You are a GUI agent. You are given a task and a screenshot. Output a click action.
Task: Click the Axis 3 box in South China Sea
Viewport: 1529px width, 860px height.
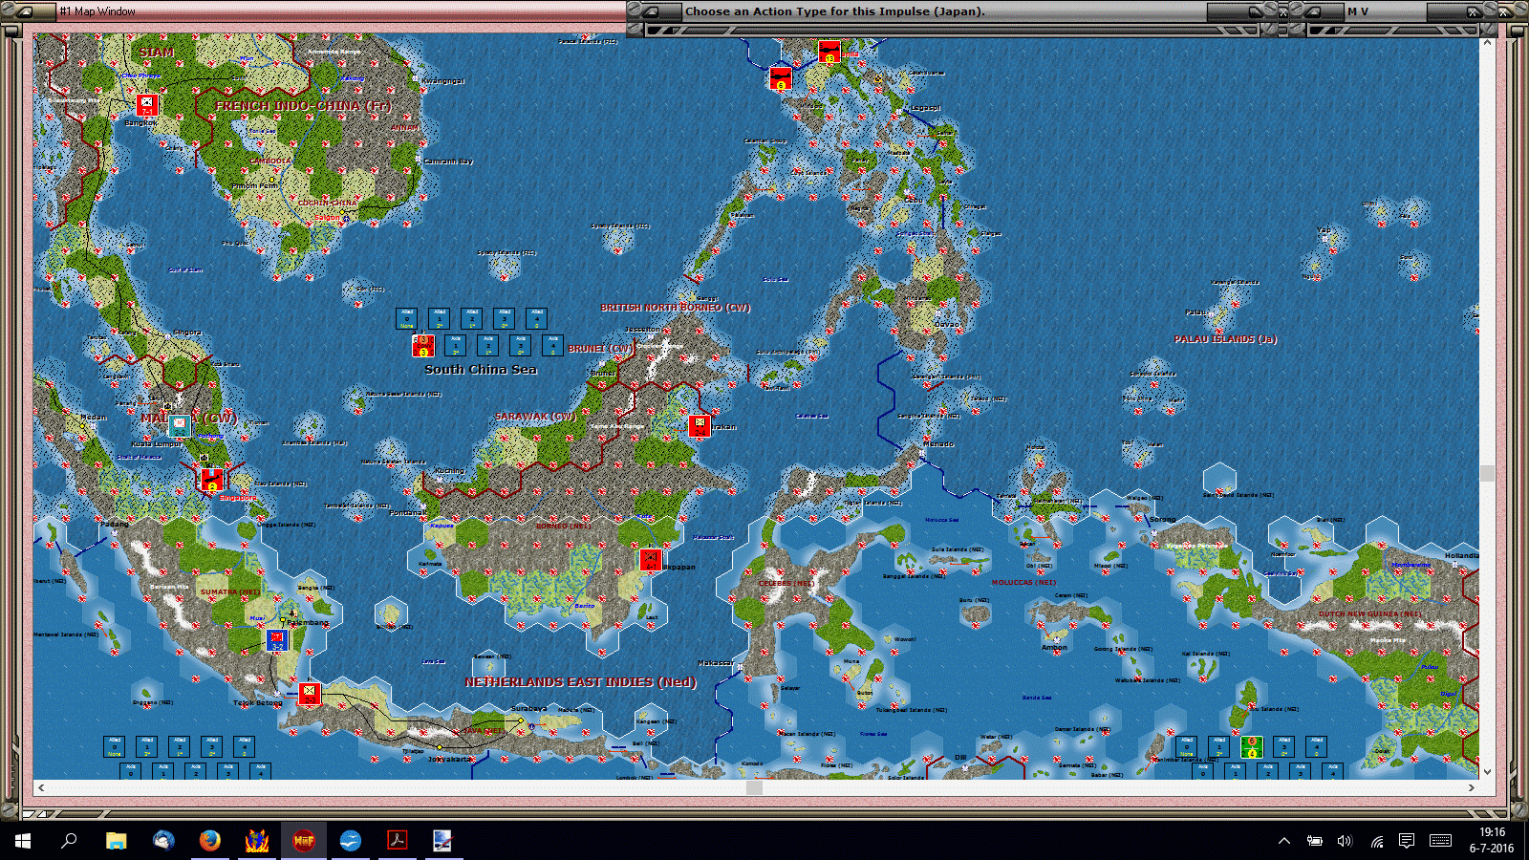pyautogui.click(x=521, y=345)
